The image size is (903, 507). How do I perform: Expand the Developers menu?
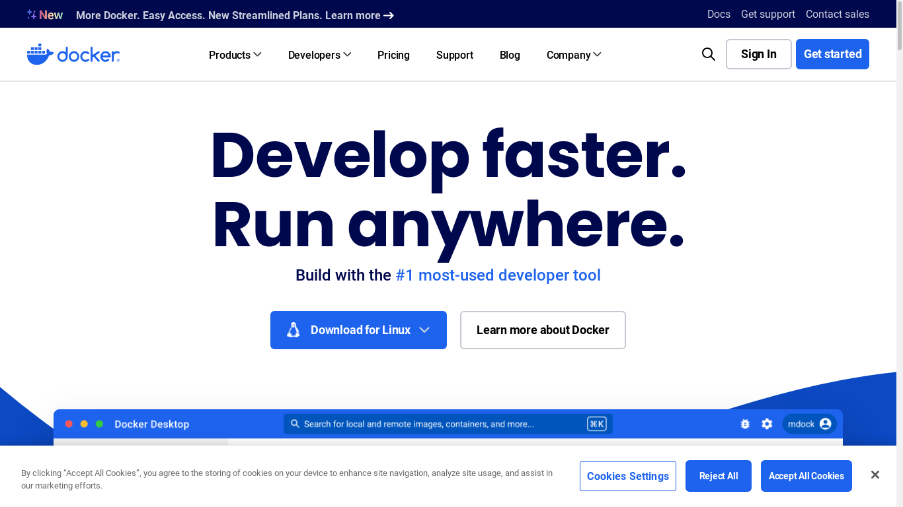coord(320,55)
